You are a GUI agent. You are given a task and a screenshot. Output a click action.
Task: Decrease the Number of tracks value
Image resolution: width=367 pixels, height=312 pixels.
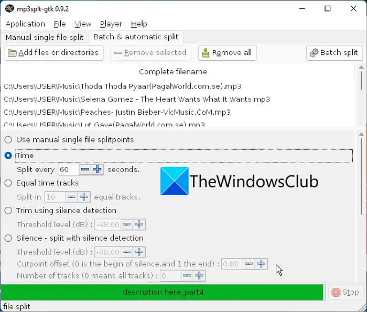187,276
